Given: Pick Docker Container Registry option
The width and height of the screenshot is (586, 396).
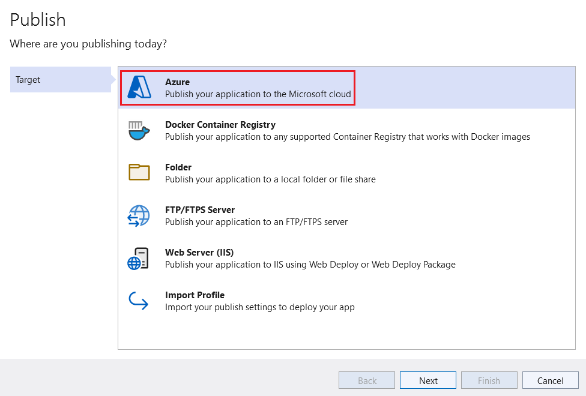Looking at the screenshot, I should [x=220, y=125].
